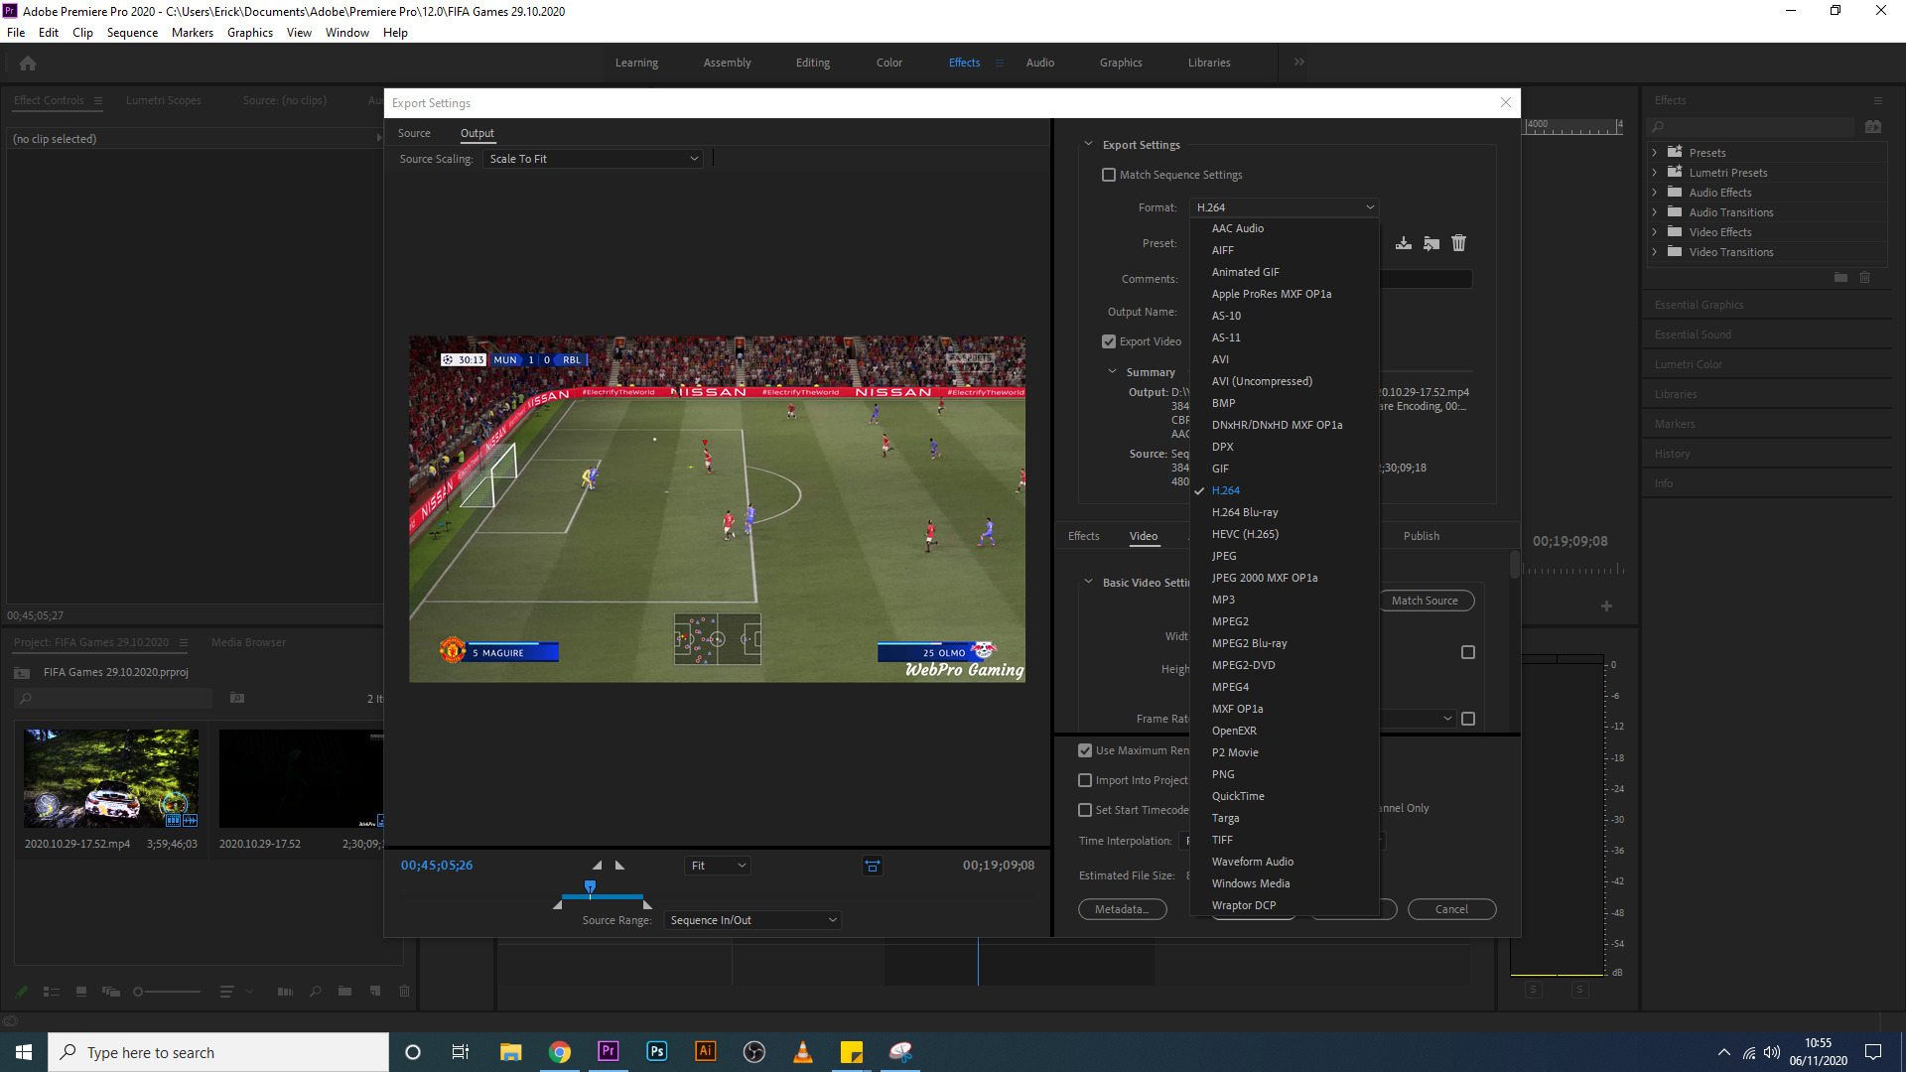Click the project panel zoom slider

pyautogui.click(x=167, y=992)
